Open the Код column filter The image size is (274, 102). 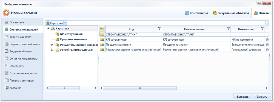coord(159,29)
